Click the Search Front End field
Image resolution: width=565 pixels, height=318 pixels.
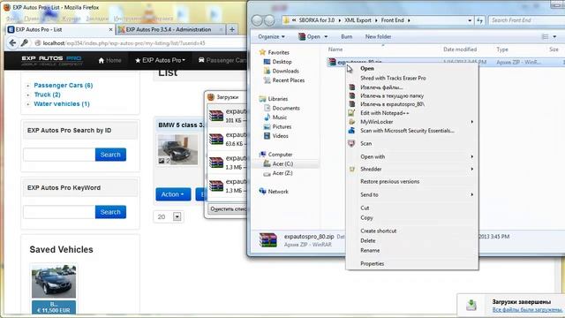(526, 20)
